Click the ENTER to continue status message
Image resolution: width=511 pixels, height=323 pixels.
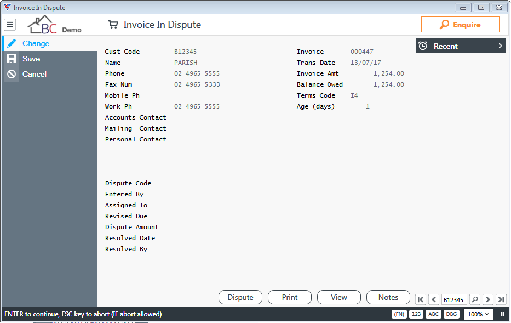coord(83,314)
